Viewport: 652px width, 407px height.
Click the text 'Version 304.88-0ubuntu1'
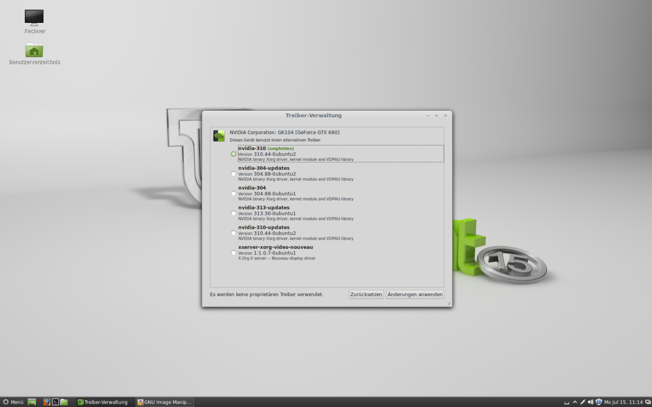[267, 194]
